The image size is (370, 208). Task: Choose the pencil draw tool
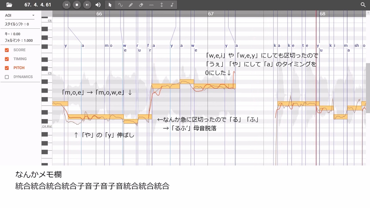[131, 5]
